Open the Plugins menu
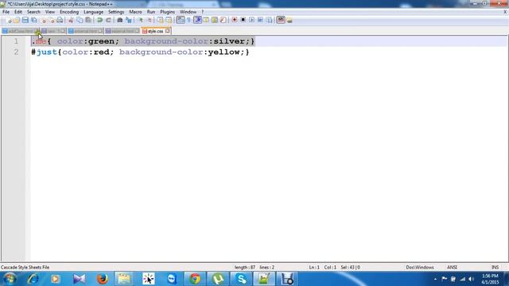Image resolution: width=509 pixels, height=286 pixels. coord(168,12)
